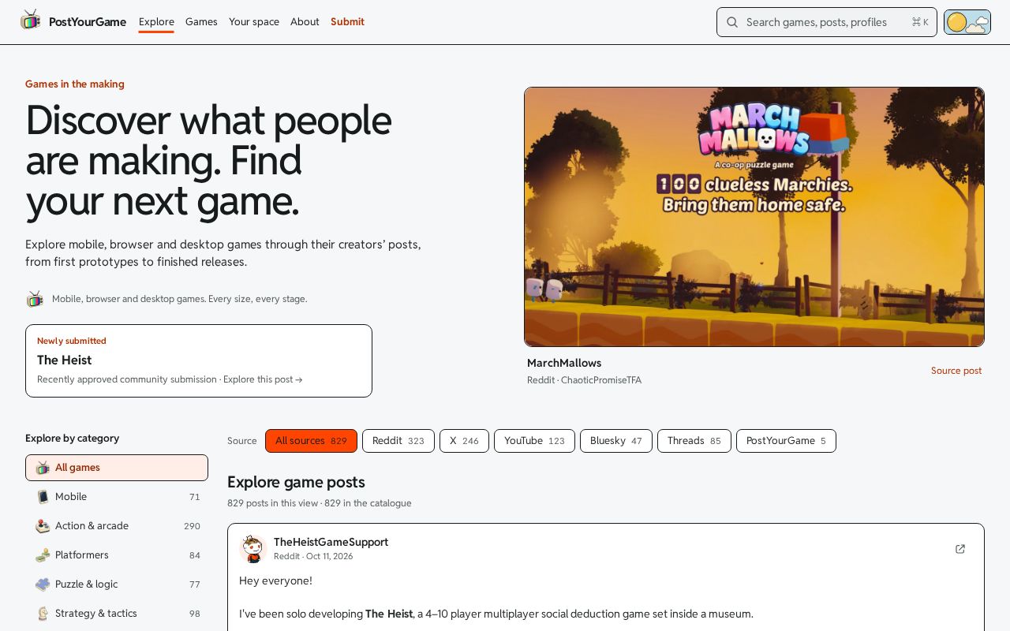
Task: Select the Platformers category
Action: [x=117, y=555]
